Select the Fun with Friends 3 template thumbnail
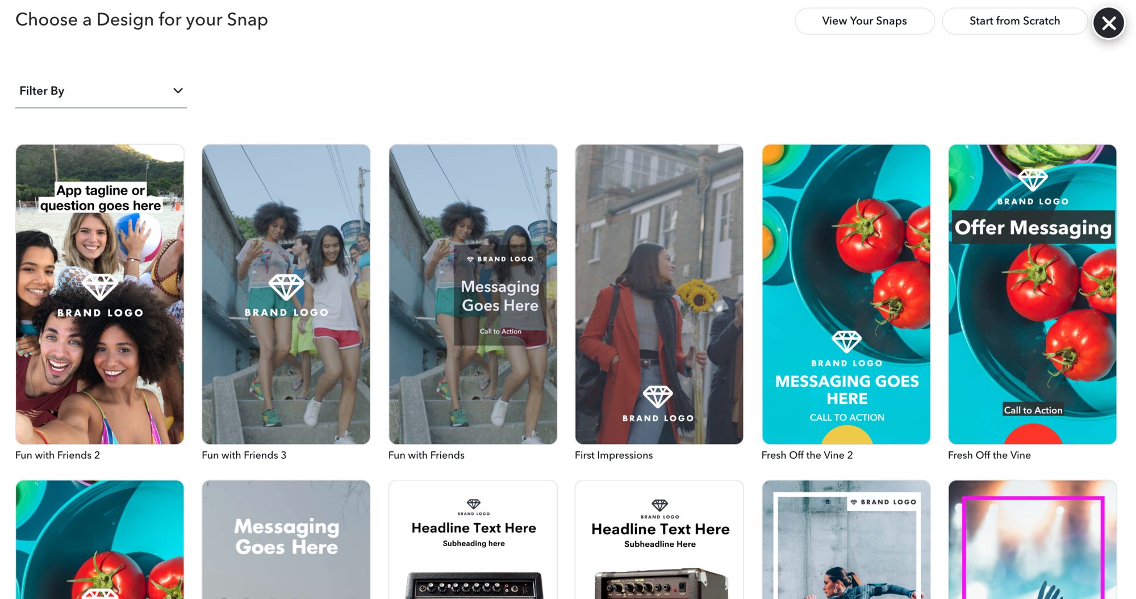 click(x=286, y=294)
